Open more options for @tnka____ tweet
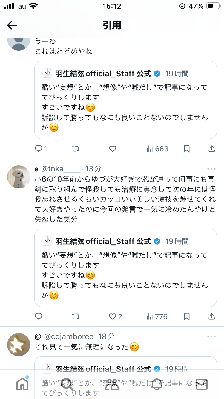 (211, 169)
